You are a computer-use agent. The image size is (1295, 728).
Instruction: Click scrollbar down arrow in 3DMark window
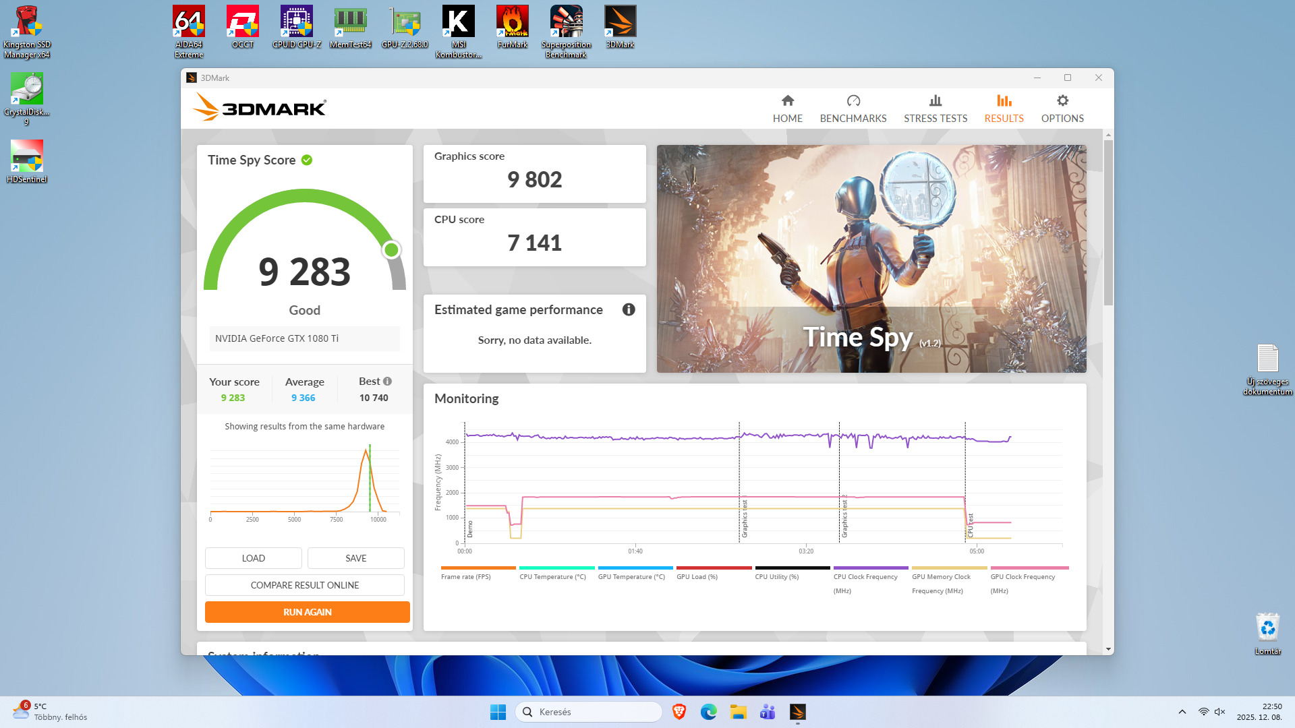pyautogui.click(x=1108, y=649)
